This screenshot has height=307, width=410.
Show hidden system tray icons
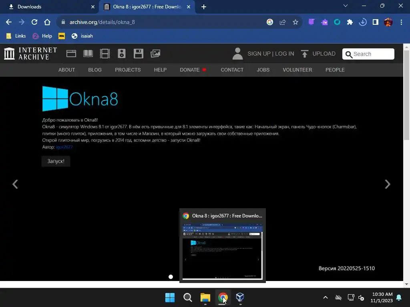tap(326, 297)
